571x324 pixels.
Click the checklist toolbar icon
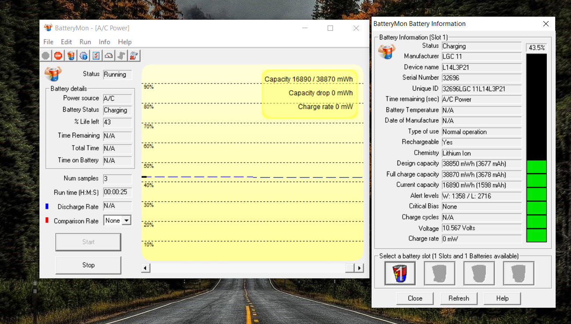tap(96, 55)
